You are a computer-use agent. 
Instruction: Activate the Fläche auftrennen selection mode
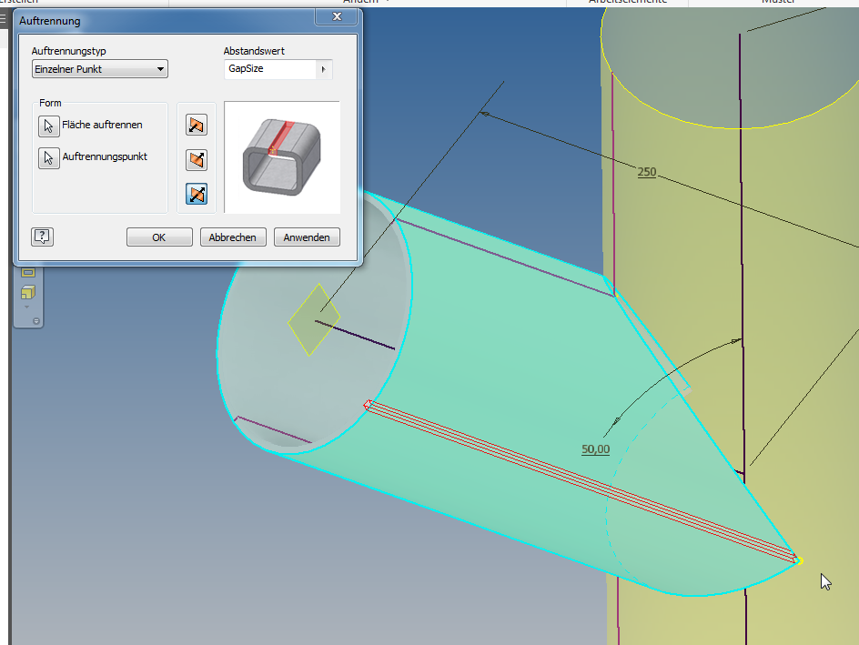pyautogui.click(x=50, y=126)
